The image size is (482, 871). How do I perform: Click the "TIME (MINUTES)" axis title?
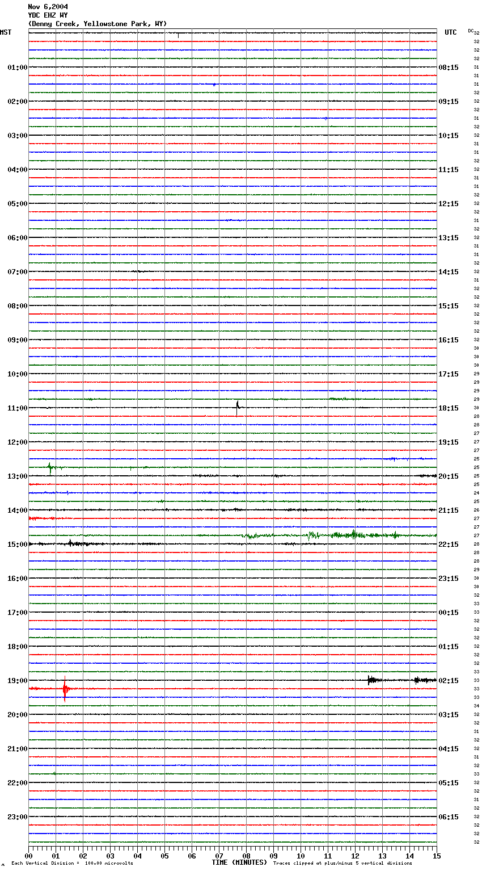(x=239, y=862)
